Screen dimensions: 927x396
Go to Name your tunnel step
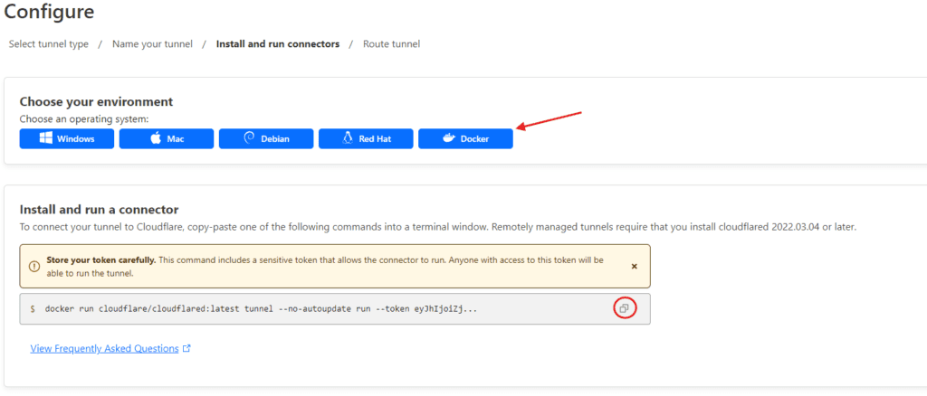pyautogui.click(x=152, y=44)
